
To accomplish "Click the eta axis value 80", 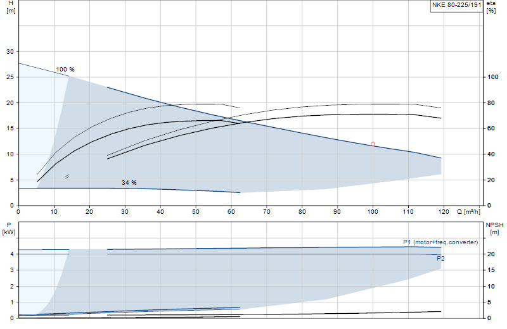I will pyautogui.click(x=491, y=103).
